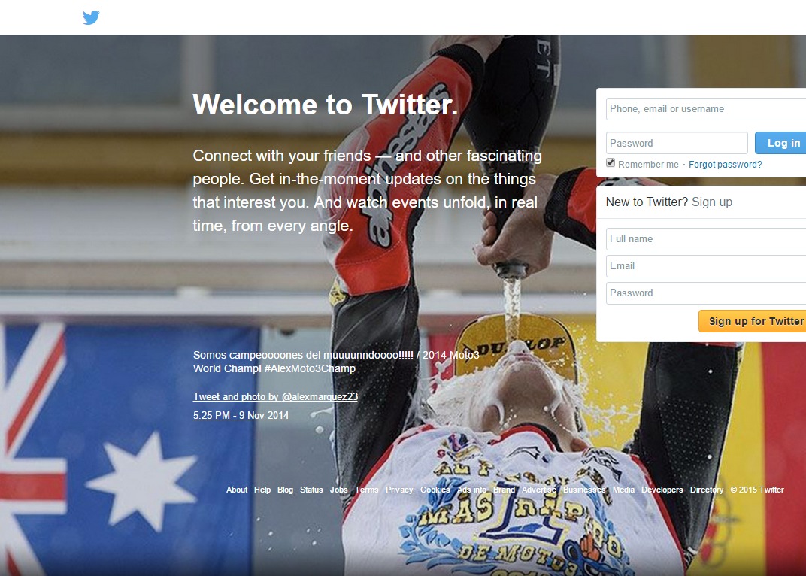The image size is (806, 576).
Task: Click the login Password field
Action: 677,143
